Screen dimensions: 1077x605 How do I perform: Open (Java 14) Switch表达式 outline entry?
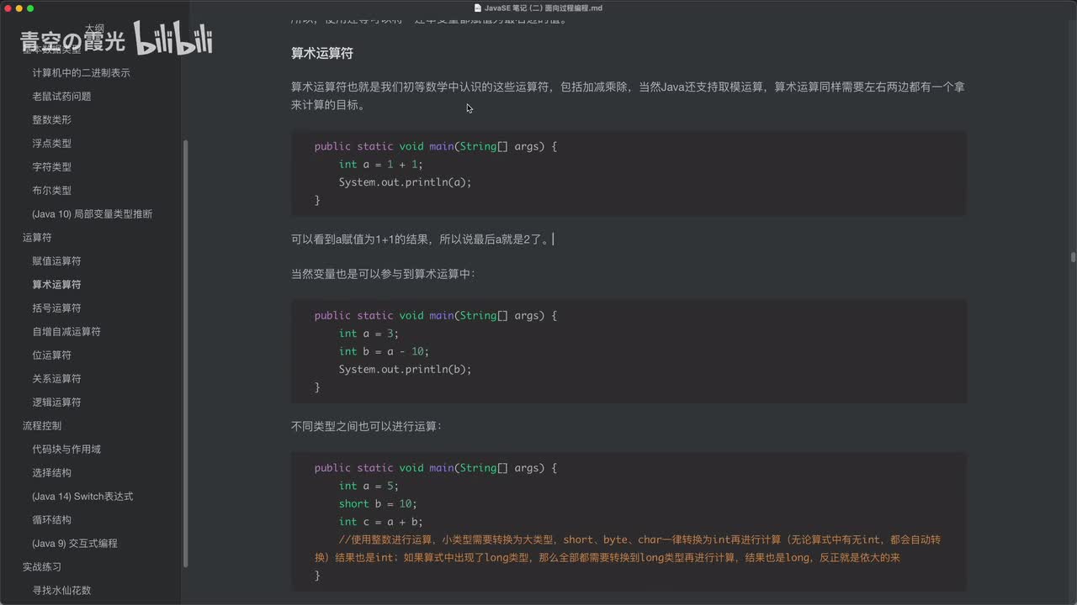[x=82, y=497]
